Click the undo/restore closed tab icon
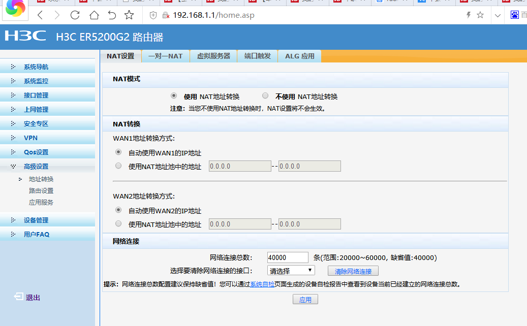The image size is (527, 326). click(x=112, y=15)
